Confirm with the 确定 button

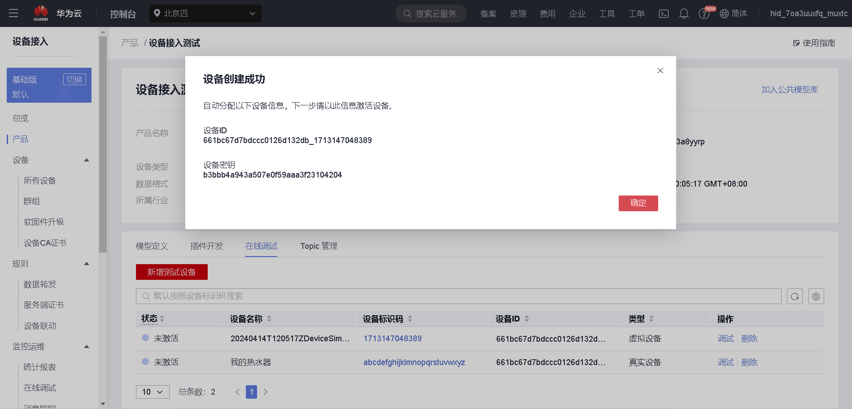coord(638,203)
